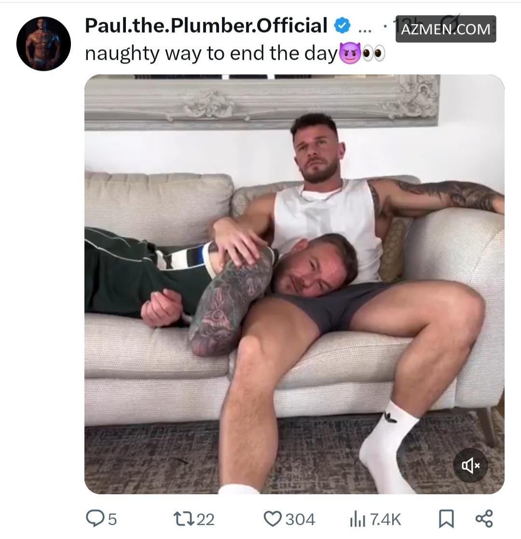Open the round profile avatar

(44, 44)
